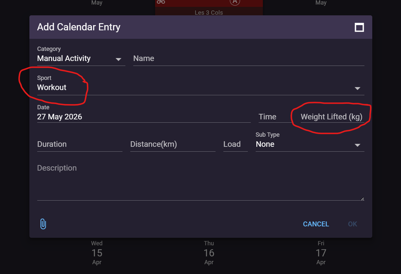Click the Duration input field
401x274 pixels.
point(80,144)
